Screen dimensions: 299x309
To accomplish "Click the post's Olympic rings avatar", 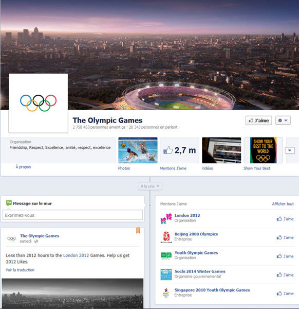I will tap(12, 239).
